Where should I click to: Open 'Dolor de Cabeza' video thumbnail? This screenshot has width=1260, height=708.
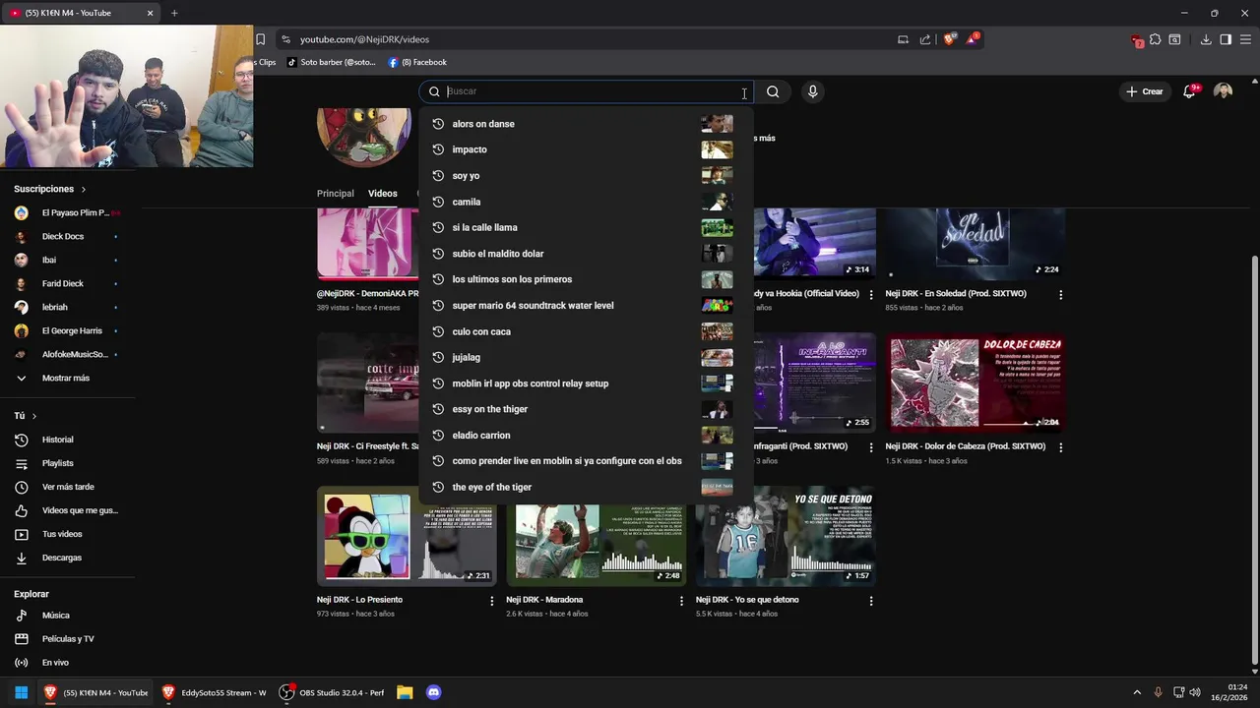(975, 383)
